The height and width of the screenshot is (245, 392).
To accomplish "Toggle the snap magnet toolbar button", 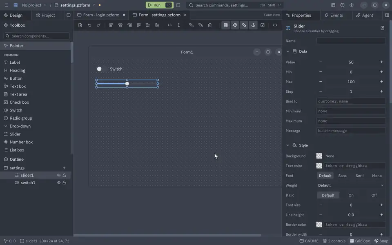I will point(235,25).
